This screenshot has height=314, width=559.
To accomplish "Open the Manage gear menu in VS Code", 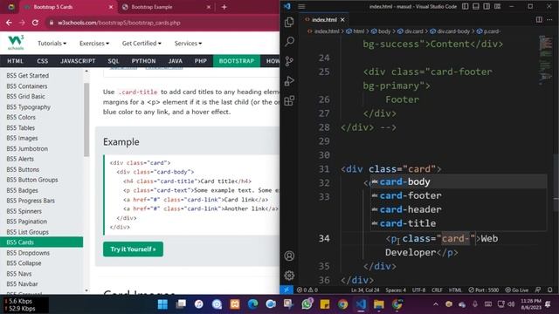I will coord(289,275).
